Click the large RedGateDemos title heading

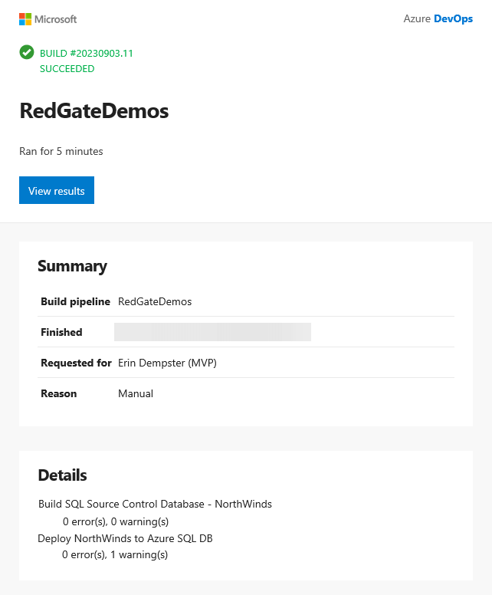pyautogui.click(x=93, y=111)
